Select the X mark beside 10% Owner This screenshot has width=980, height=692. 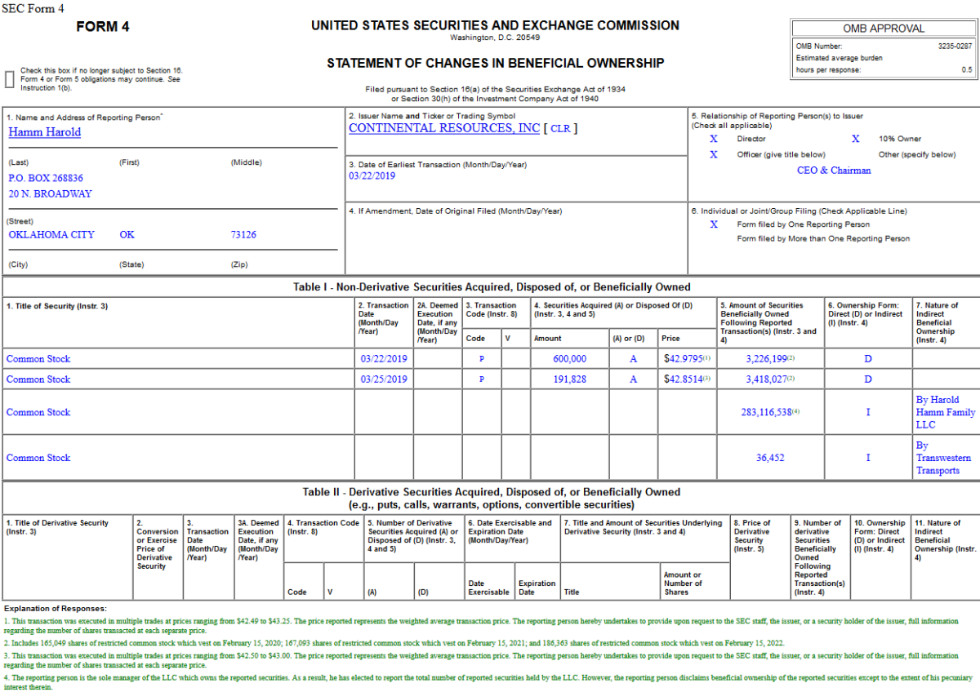point(856,139)
